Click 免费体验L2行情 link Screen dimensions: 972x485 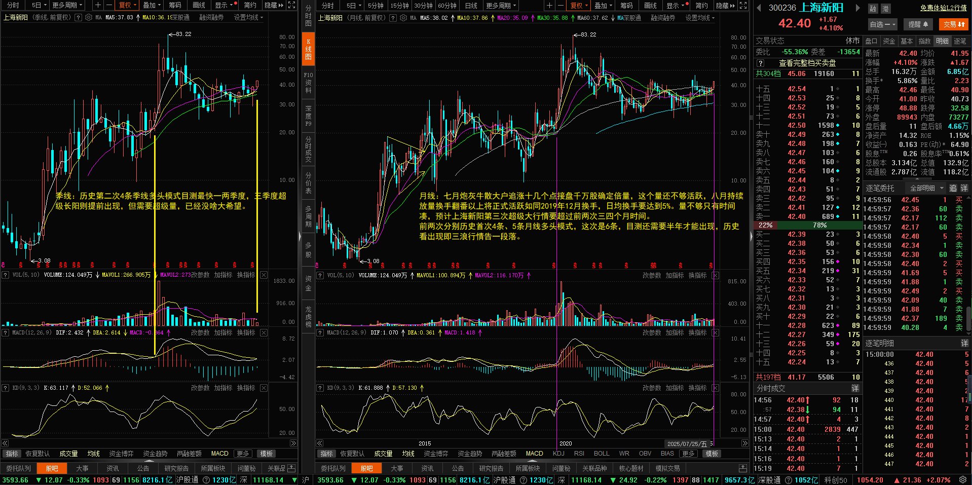[944, 8]
